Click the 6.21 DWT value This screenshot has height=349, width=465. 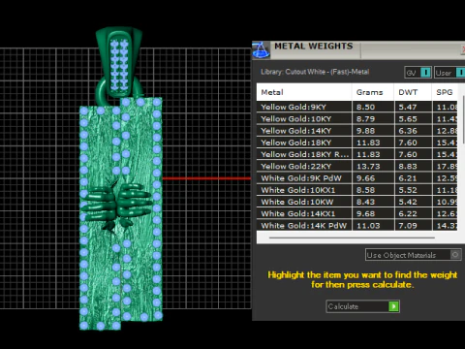point(408,178)
